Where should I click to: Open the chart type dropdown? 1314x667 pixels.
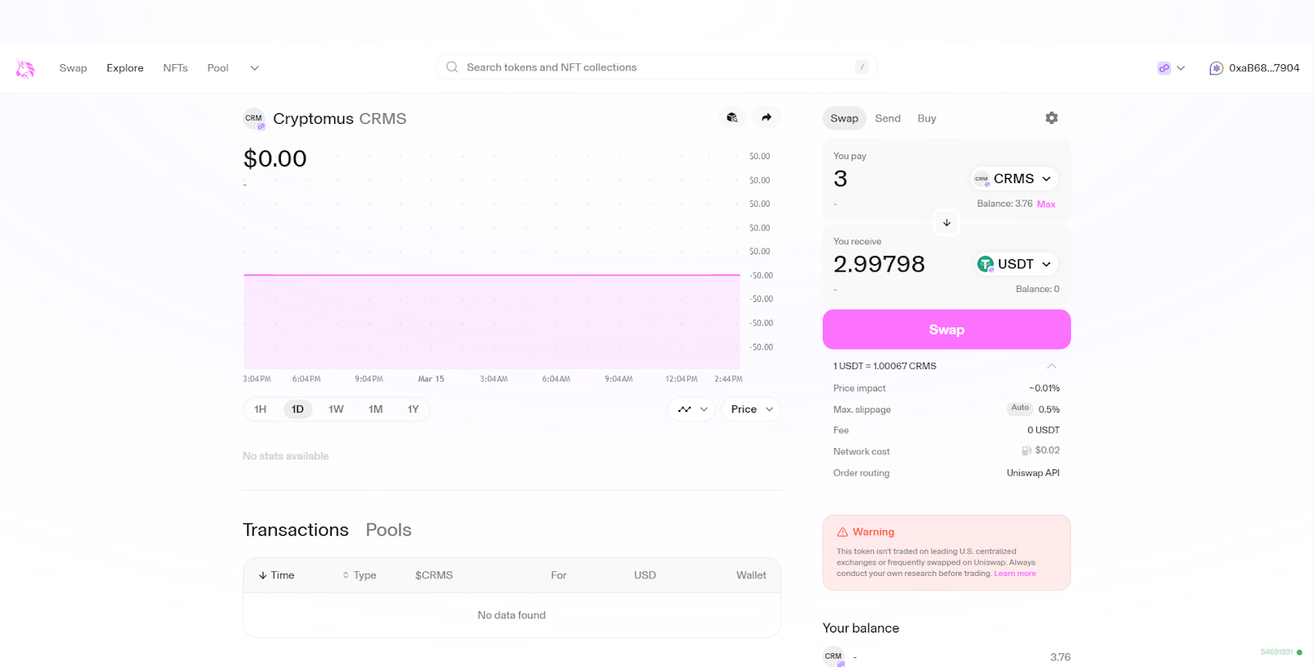tap(692, 409)
